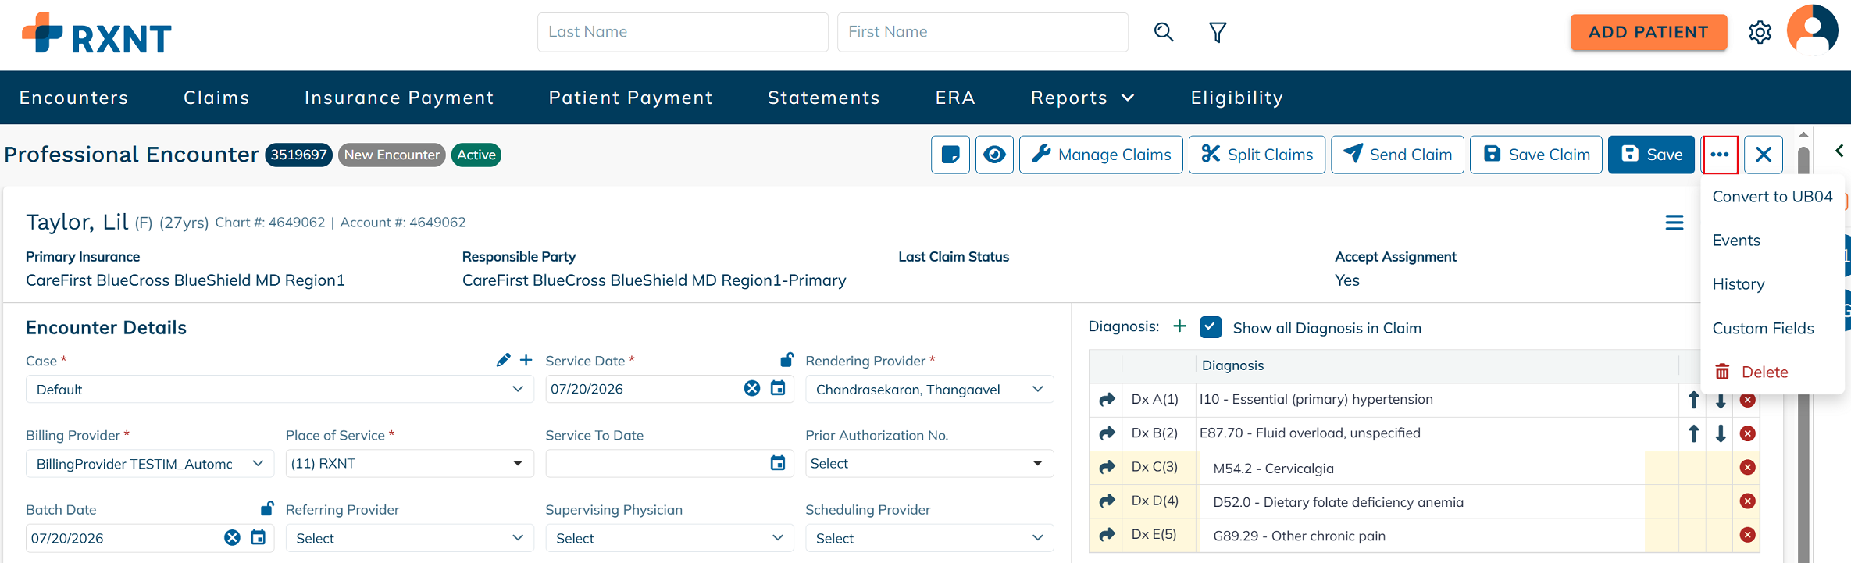
Task: Remove Dx B(2) Fluid overload diagnosis
Action: [x=1748, y=433]
